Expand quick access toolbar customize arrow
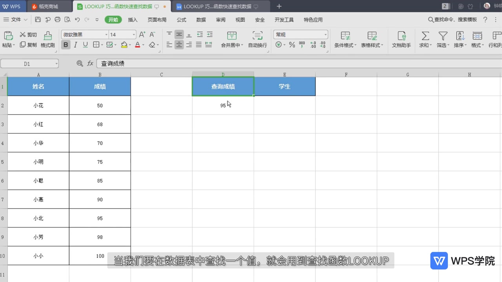Screen dimensions: 502x282 97,20
